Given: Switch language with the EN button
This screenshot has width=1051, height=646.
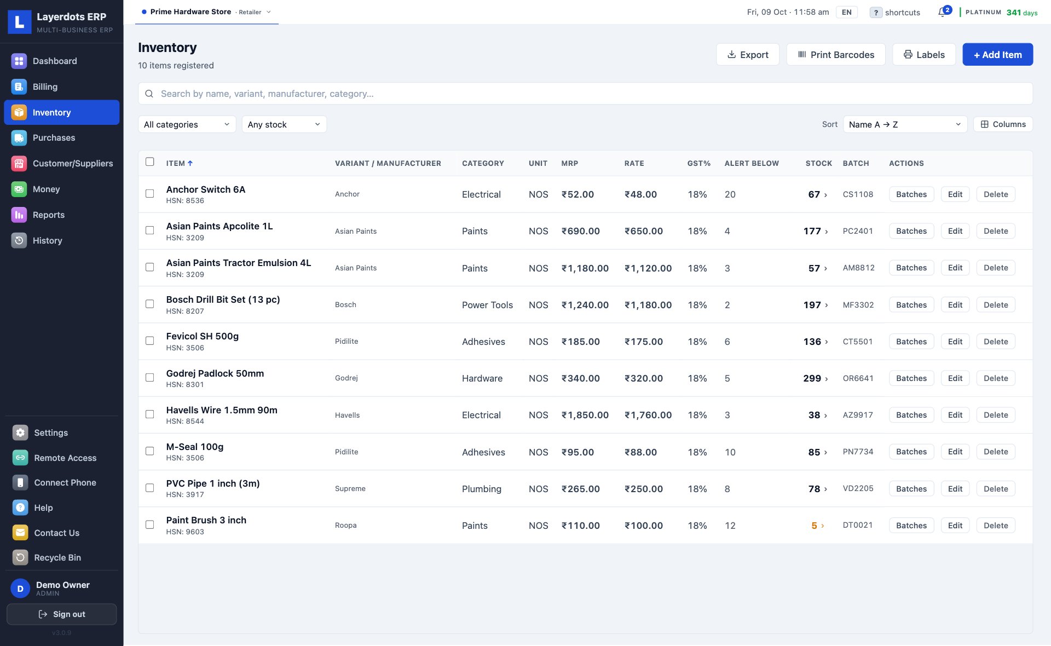Looking at the screenshot, I should click(846, 12).
